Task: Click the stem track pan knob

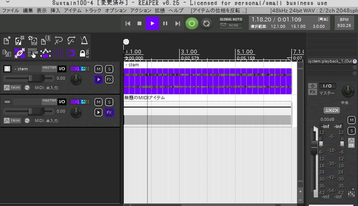Action: coord(76,79)
